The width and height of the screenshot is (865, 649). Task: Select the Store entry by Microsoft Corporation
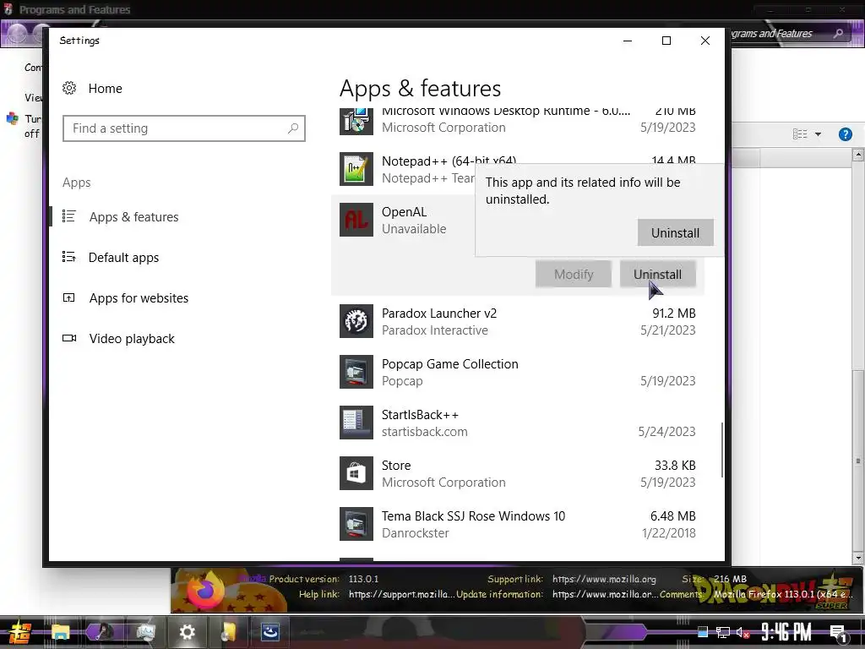[518, 473]
